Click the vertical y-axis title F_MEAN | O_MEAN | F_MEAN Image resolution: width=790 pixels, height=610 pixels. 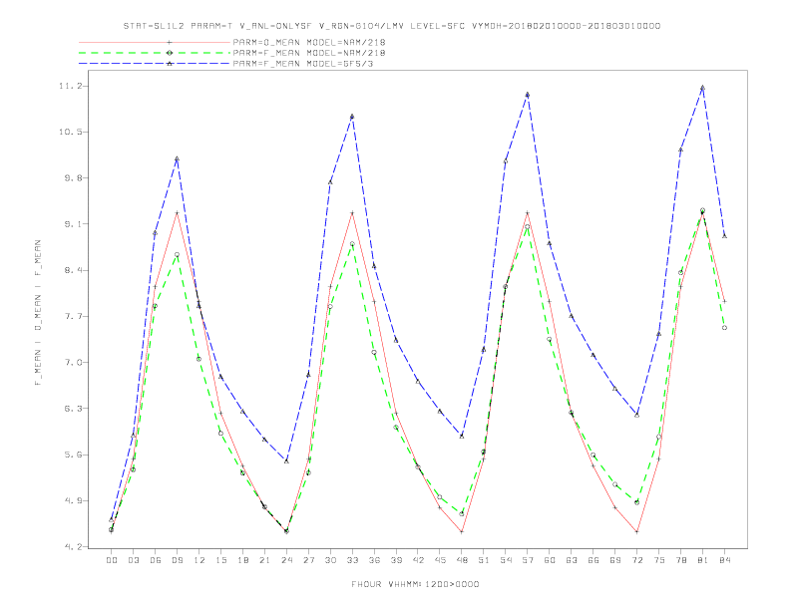(x=38, y=313)
